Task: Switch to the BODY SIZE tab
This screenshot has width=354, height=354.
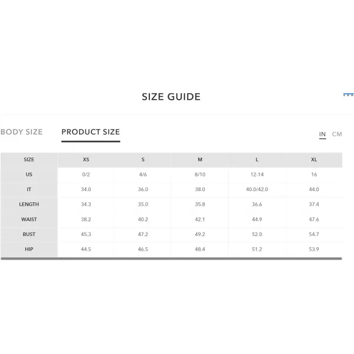Action: click(21, 132)
